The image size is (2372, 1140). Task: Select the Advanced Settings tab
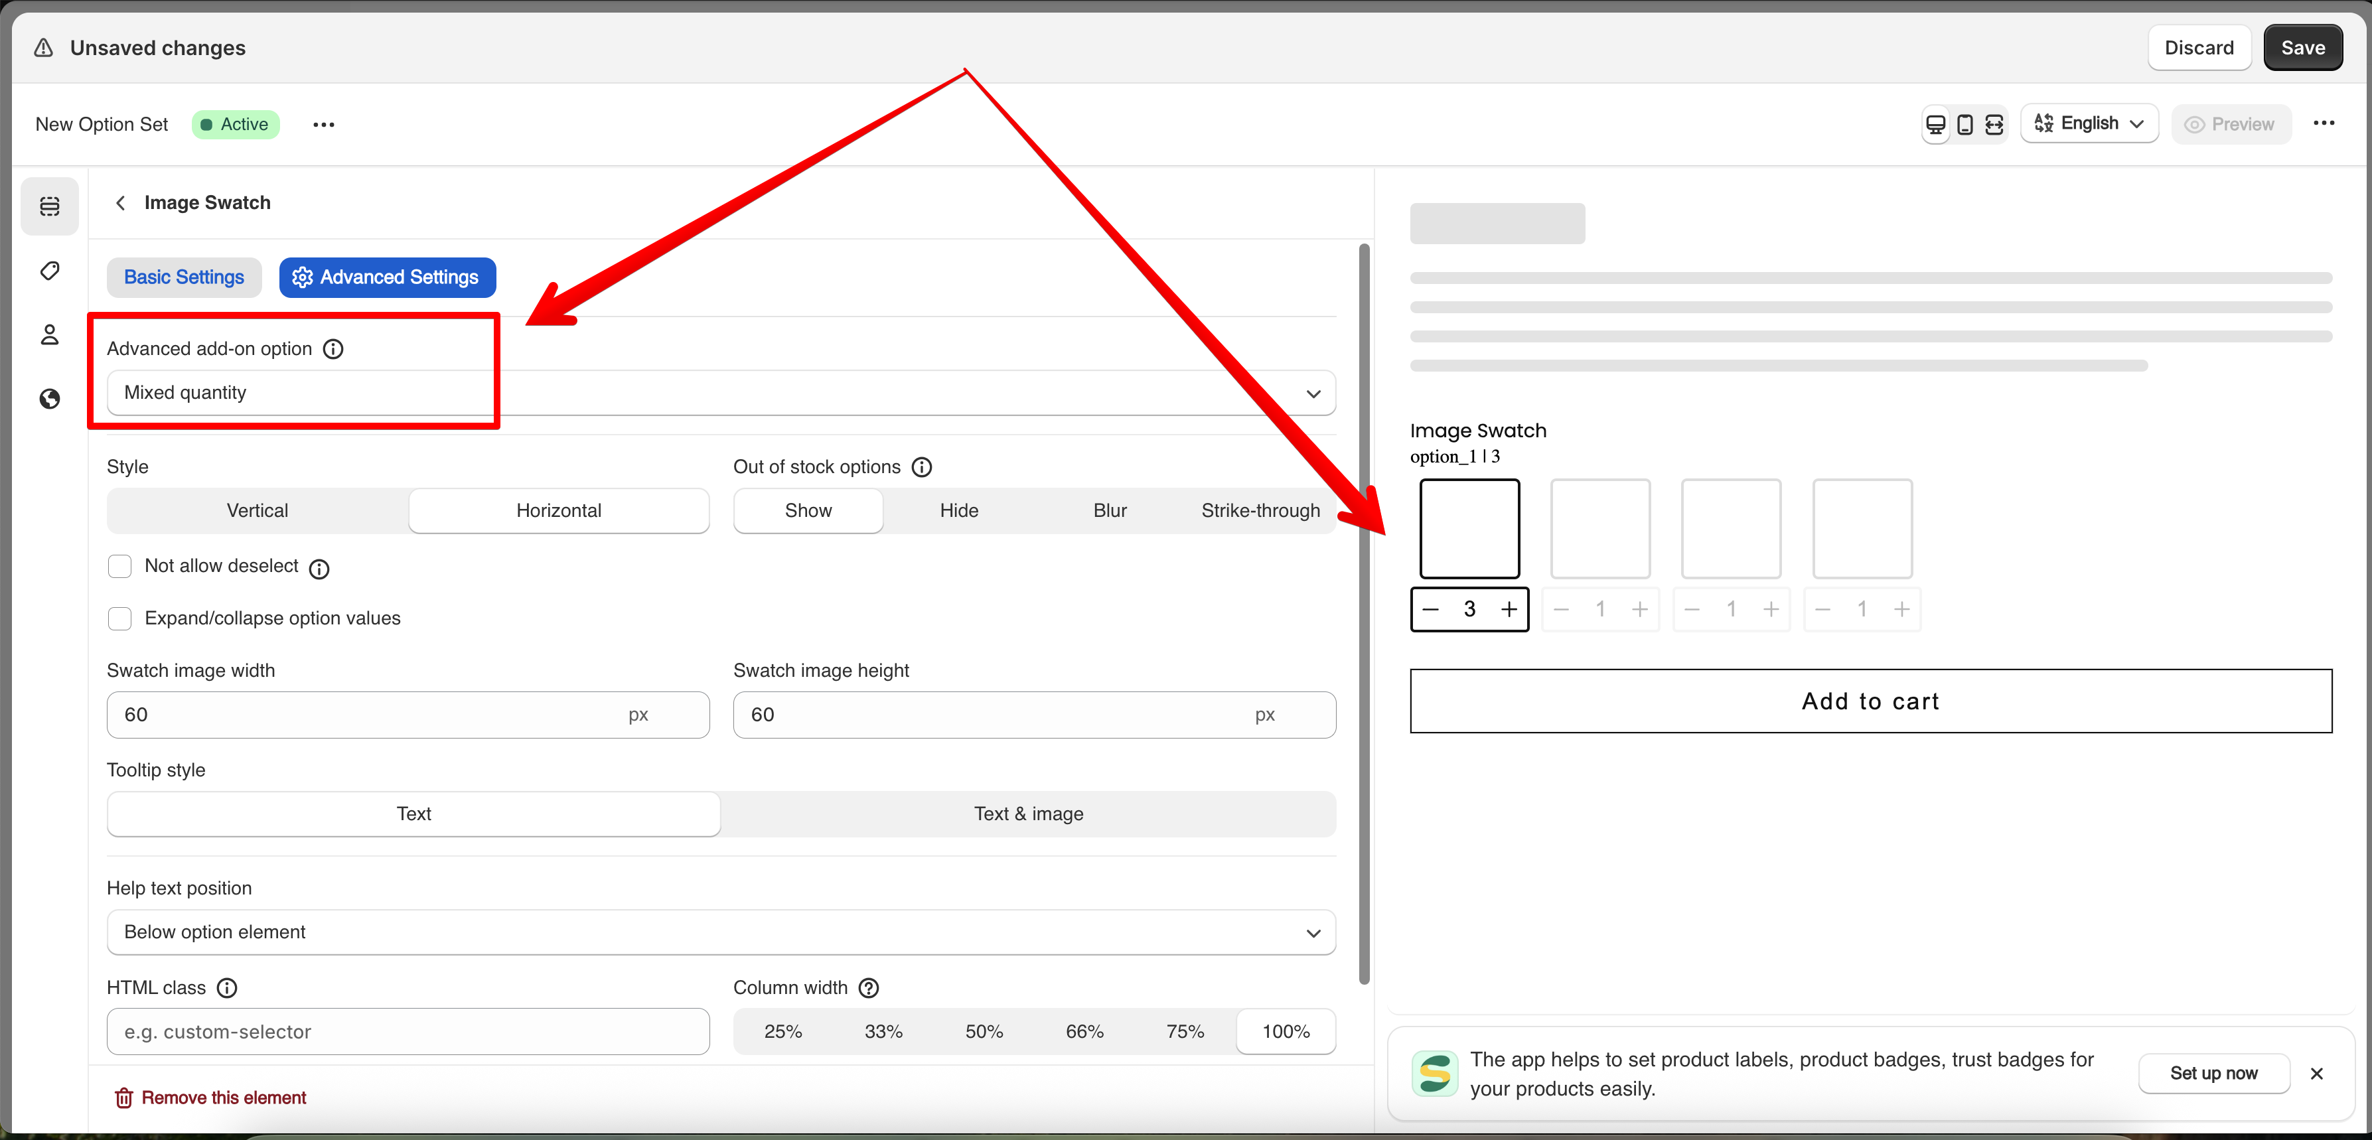pyautogui.click(x=387, y=277)
